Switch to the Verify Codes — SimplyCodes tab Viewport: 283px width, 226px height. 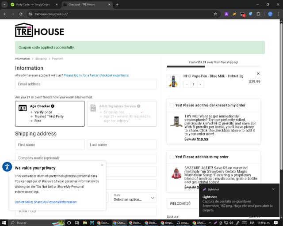click(x=32, y=4)
